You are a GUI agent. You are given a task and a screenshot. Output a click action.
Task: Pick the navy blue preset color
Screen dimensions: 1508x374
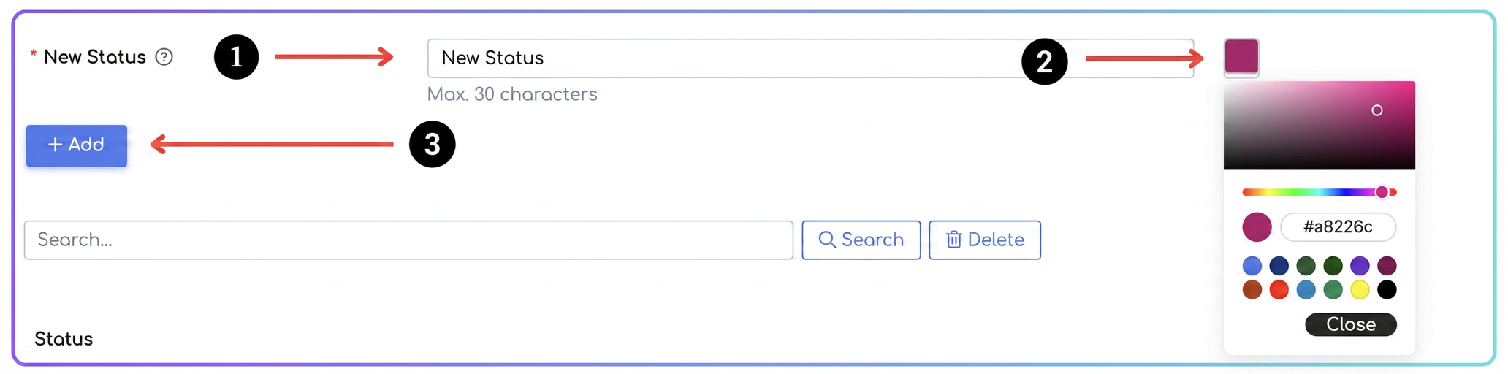point(1279,265)
